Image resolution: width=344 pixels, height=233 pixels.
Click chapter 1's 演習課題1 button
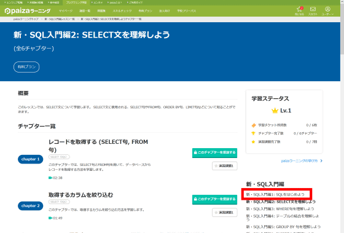[x=225, y=166]
